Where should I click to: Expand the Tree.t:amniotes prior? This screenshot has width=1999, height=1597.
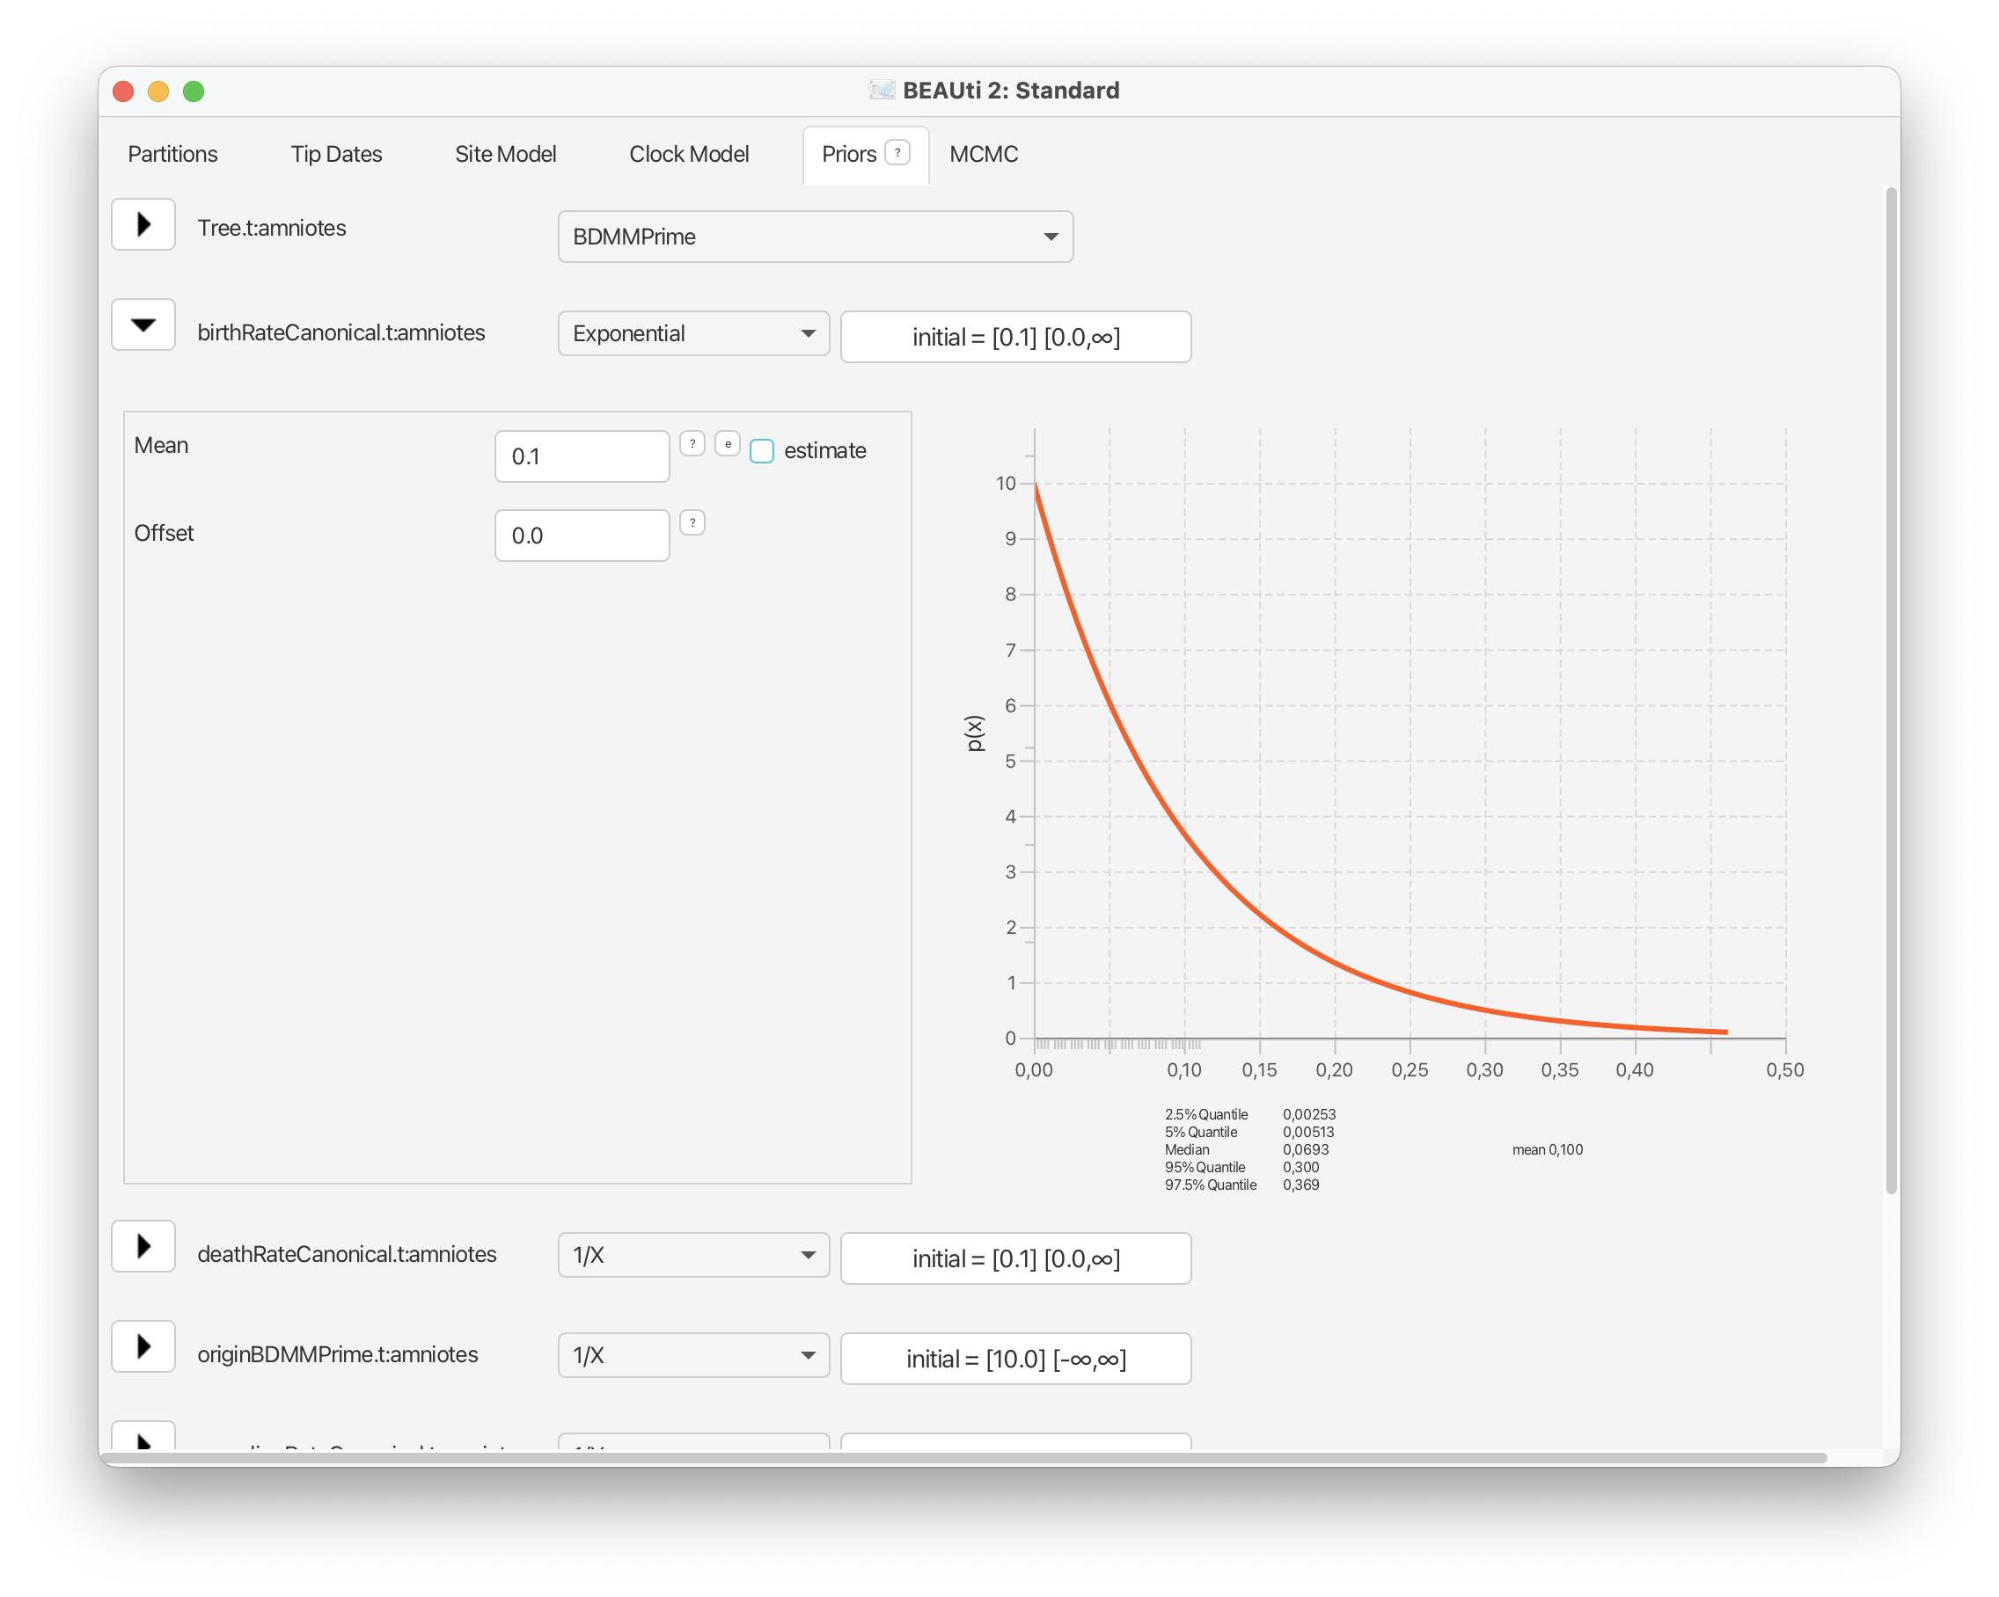click(143, 224)
